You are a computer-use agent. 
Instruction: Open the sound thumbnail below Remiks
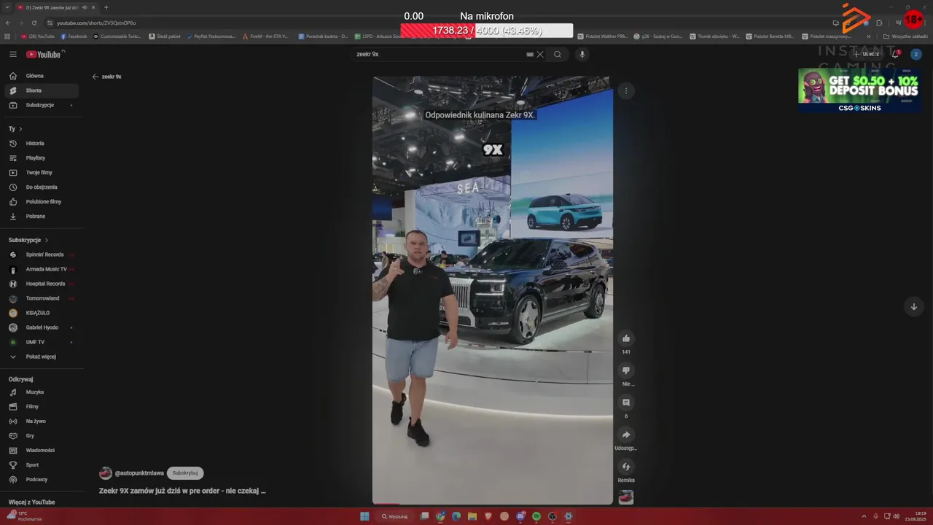tap(626, 497)
